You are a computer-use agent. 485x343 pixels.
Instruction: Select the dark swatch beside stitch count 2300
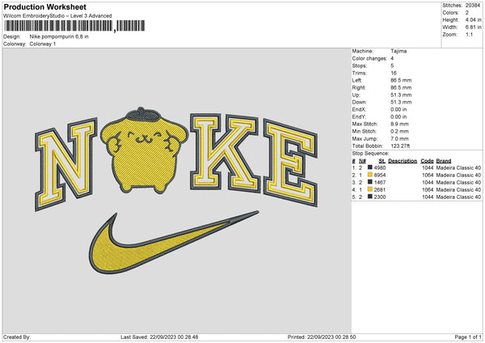coord(369,197)
